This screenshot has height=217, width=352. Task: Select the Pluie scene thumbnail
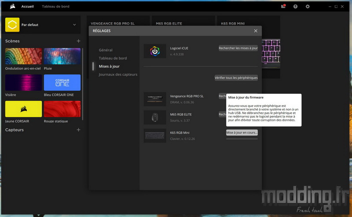pos(62,56)
